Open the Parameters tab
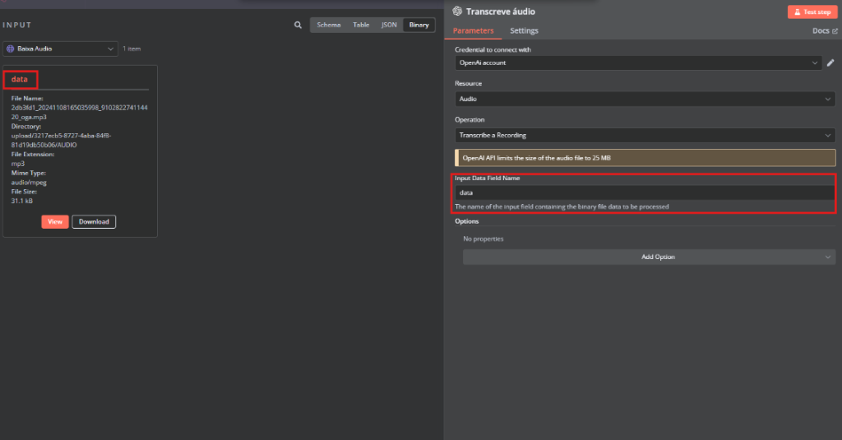 click(473, 30)
